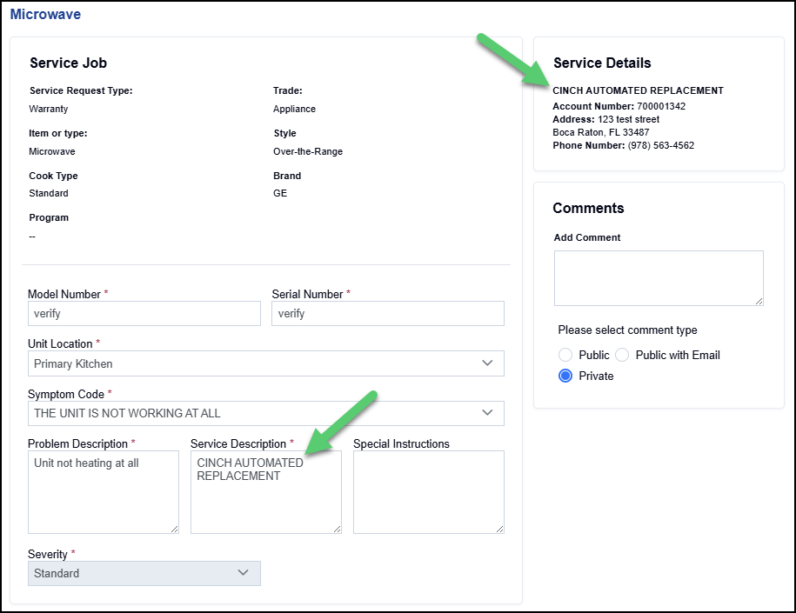Click the phone number (978) 563-4562
The image size is (796, 613).
660,145
